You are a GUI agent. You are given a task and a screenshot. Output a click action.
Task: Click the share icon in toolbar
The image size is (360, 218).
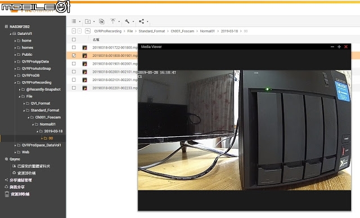click(141, 21)
